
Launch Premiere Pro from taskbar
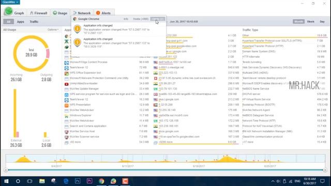pos(89,181)
